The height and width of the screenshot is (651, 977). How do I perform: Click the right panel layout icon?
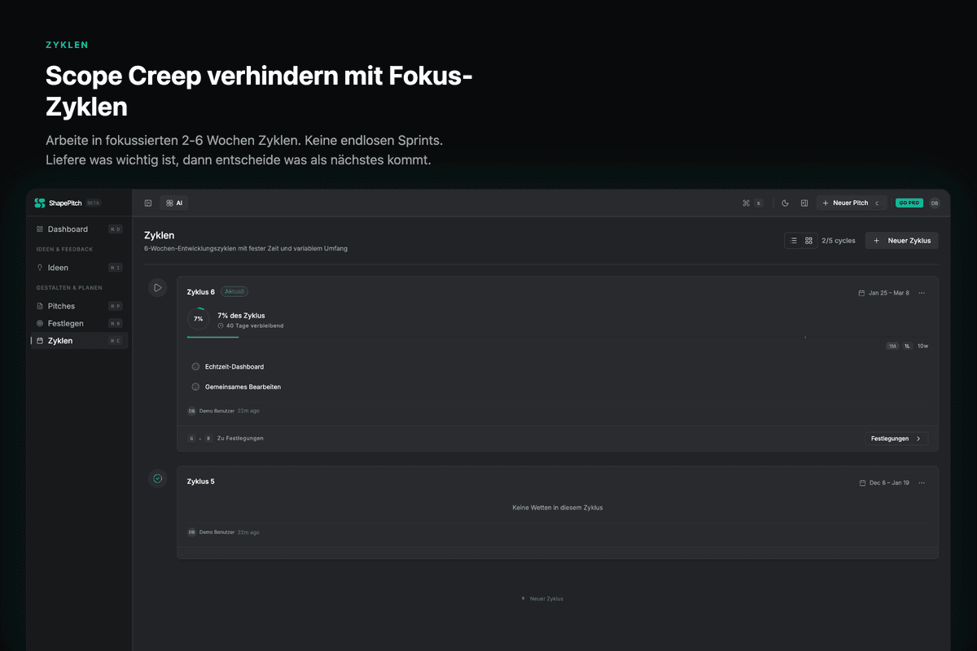[804, 203]
